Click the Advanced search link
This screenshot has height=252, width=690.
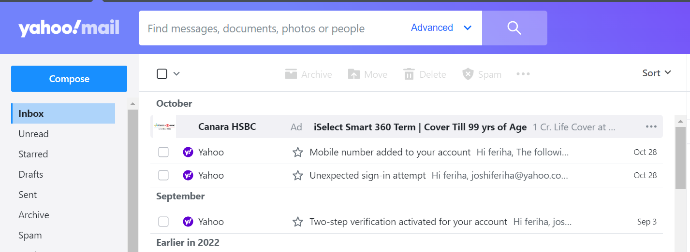(432, 28)
